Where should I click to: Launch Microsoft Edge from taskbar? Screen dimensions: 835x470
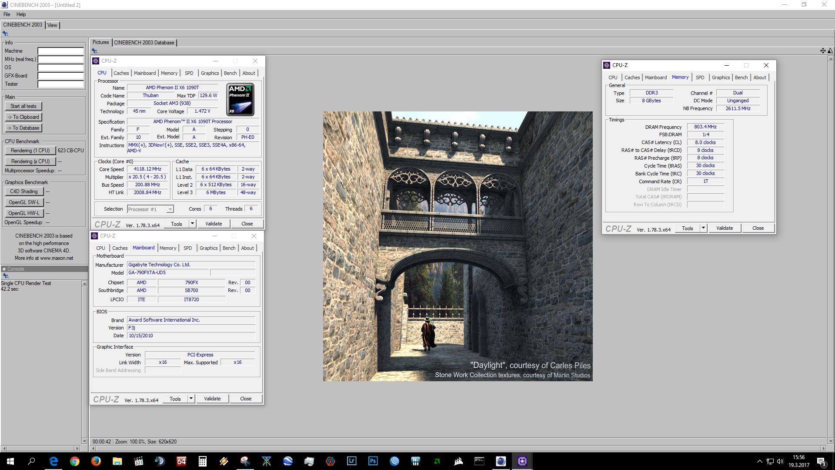coord(53,461)
